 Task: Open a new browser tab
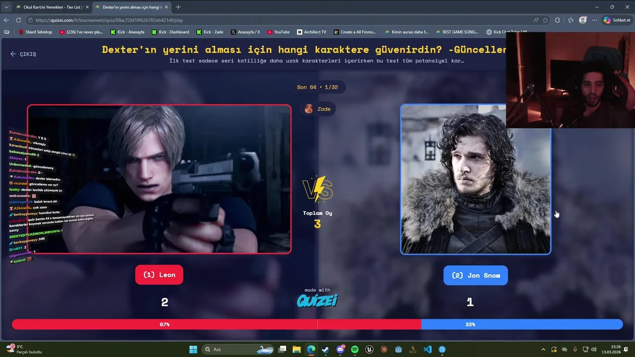[x=178, y=7]
